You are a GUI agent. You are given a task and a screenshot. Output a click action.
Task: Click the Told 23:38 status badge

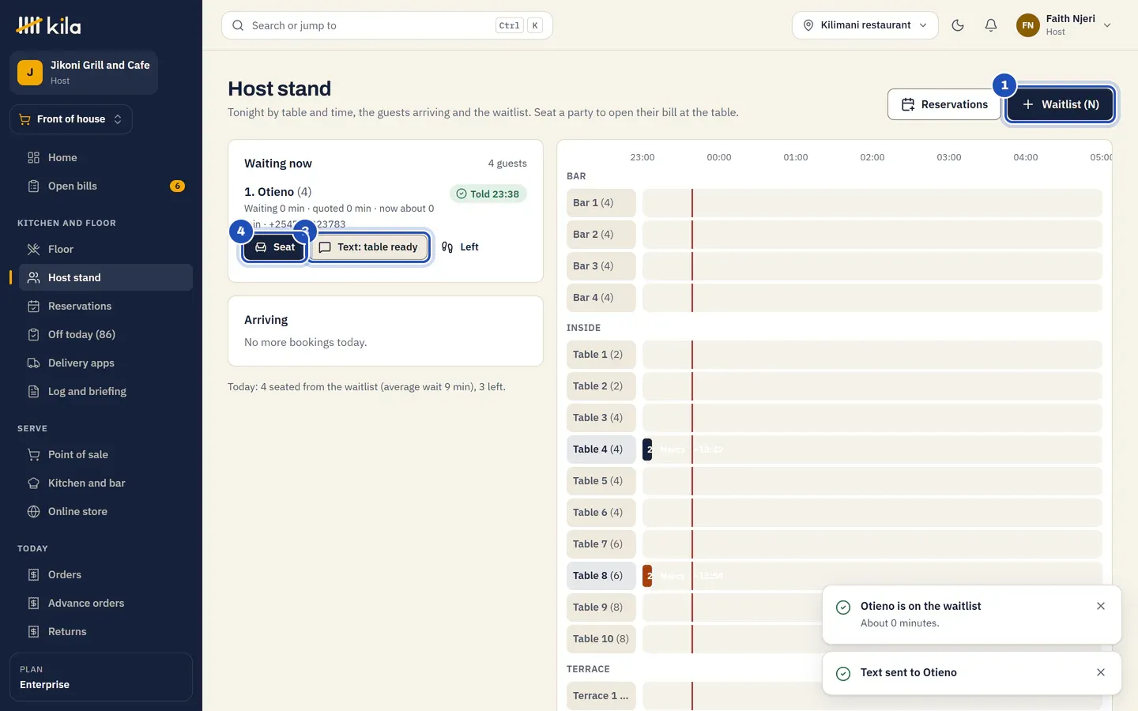coord(488,194)
